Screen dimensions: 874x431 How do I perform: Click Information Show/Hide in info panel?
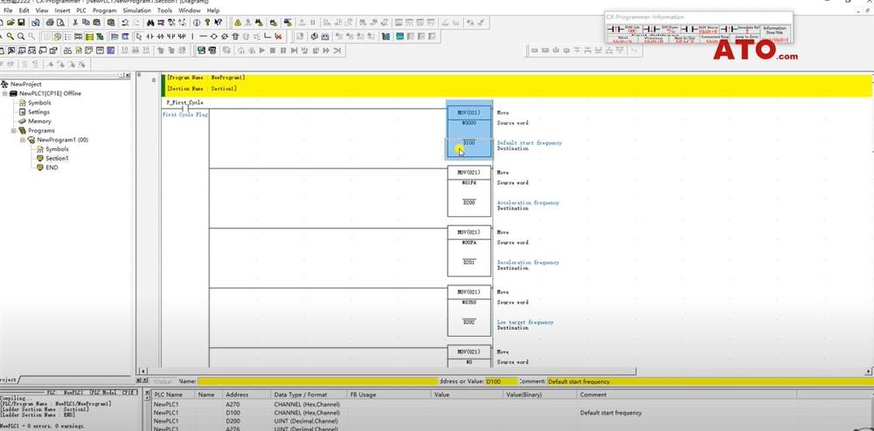(774, 31)
